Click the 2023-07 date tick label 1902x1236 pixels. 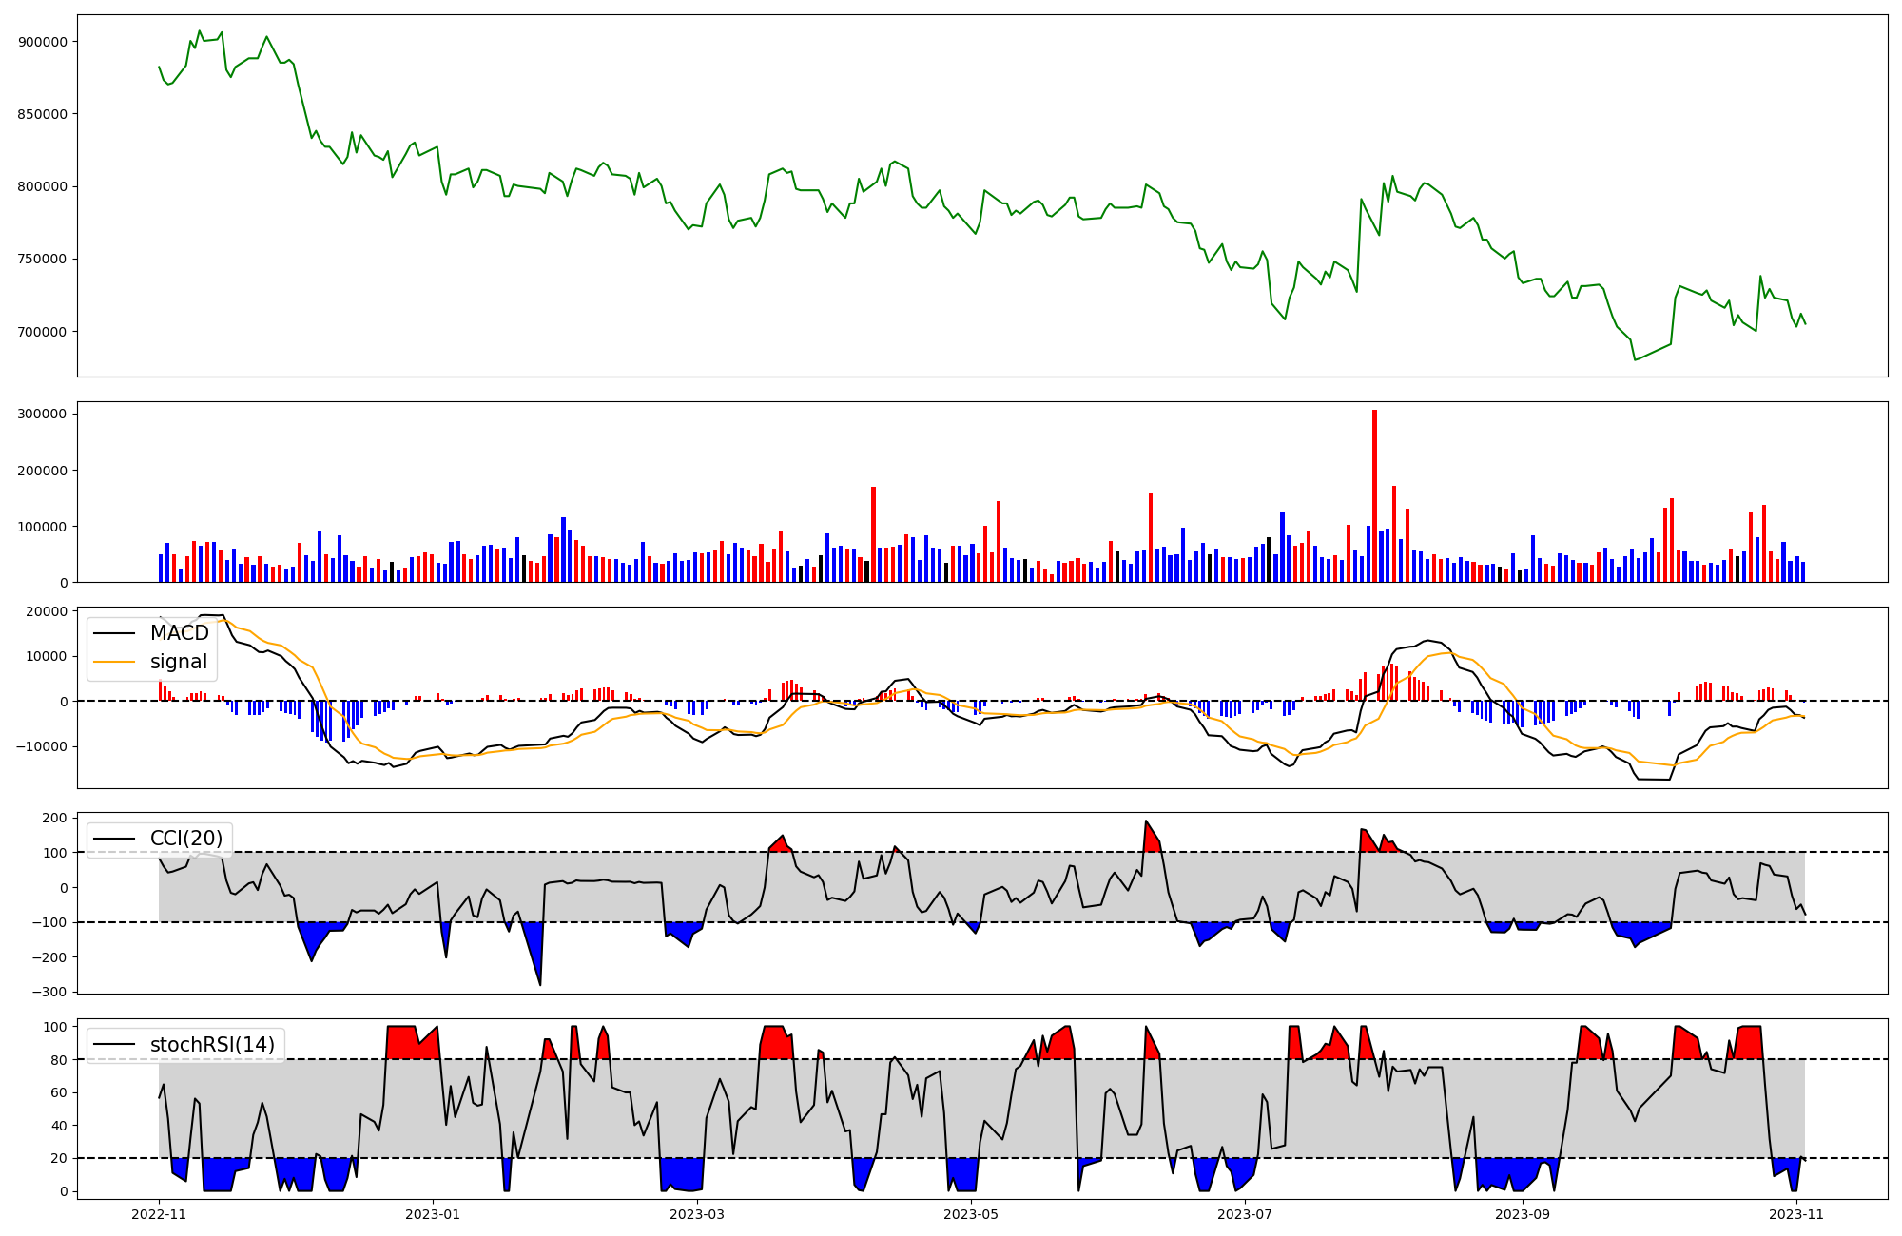click(x=1244, y=1214)
